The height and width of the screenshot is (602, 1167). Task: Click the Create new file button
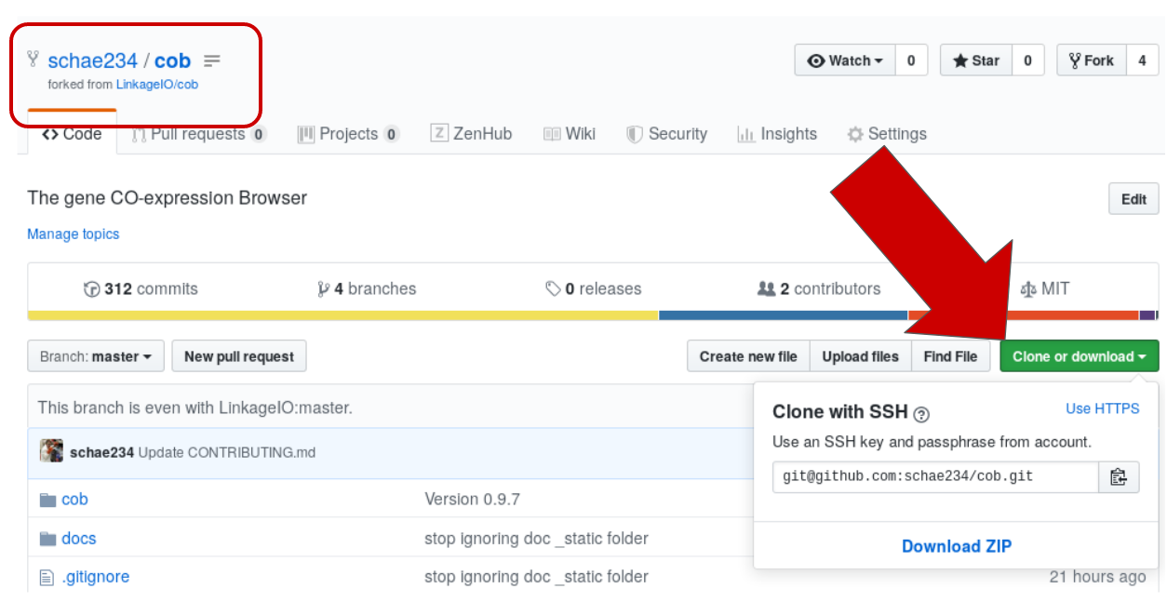(x=748, y=356)
